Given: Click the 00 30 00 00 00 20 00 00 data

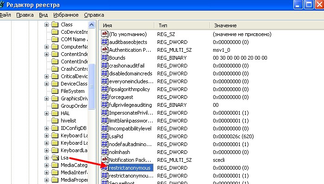Looking at the screenshot, I should pyautogui.click(x=240, y=58).
